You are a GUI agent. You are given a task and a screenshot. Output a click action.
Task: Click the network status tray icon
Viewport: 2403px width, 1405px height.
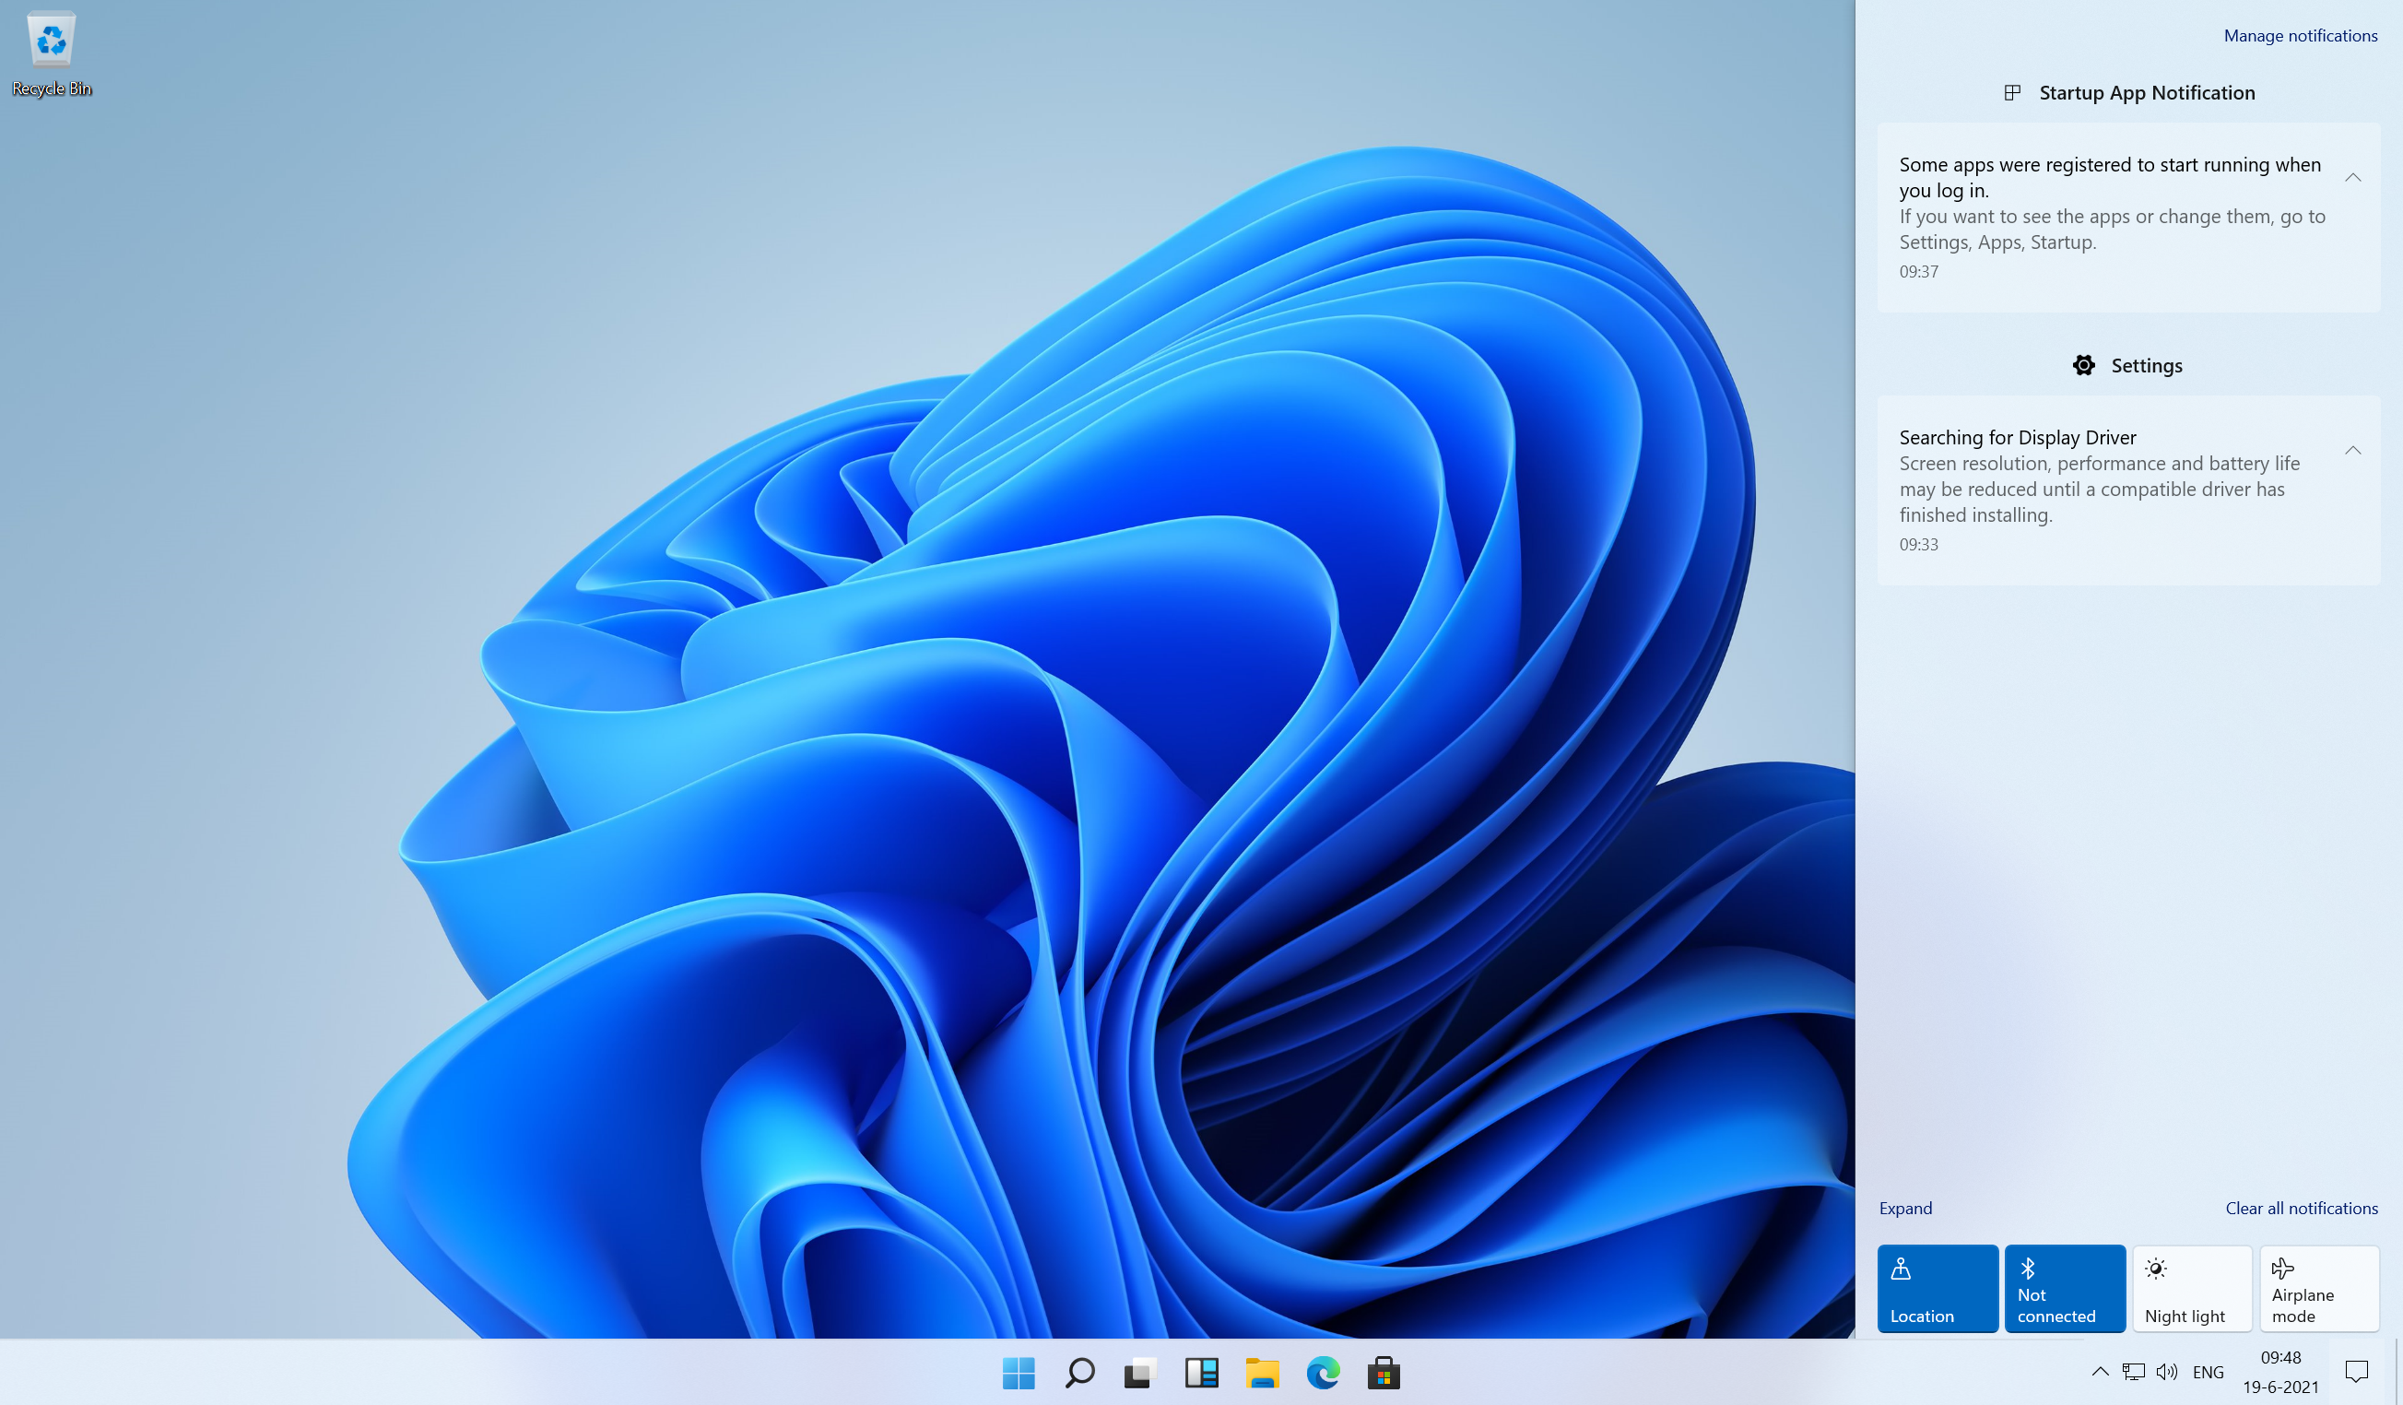click(2134, 1372)
